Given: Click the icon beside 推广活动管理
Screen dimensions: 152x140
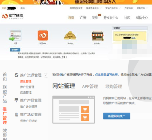Looking at the screenshot, I should (16, 115).
